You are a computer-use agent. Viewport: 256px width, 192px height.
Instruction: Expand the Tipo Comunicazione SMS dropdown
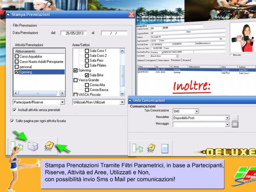[200, 111]
